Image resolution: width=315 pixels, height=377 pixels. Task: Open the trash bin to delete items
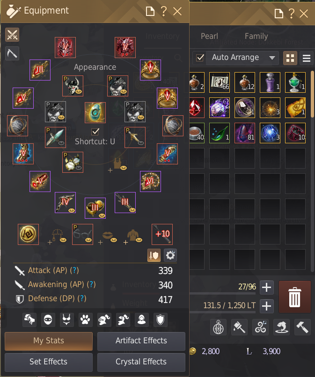(x=294, y=297)
